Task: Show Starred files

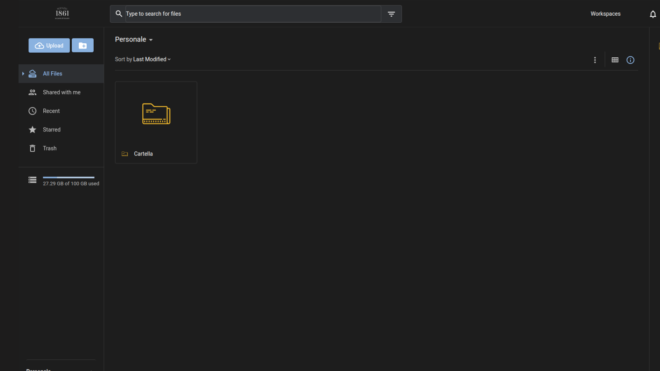Action: point(52,129)
